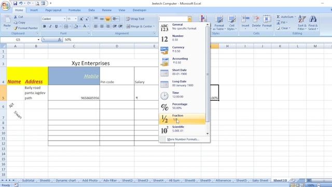The image size is (332, 187).
Task: Choose Currency number format
Action: 182,49
